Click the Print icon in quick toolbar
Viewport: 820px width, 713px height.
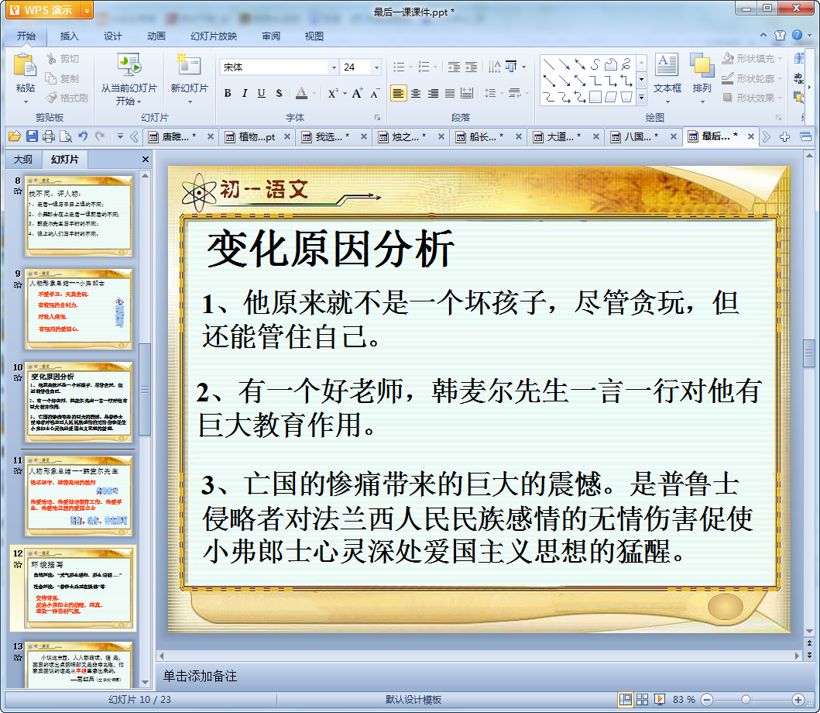click(x=49, y=136)
